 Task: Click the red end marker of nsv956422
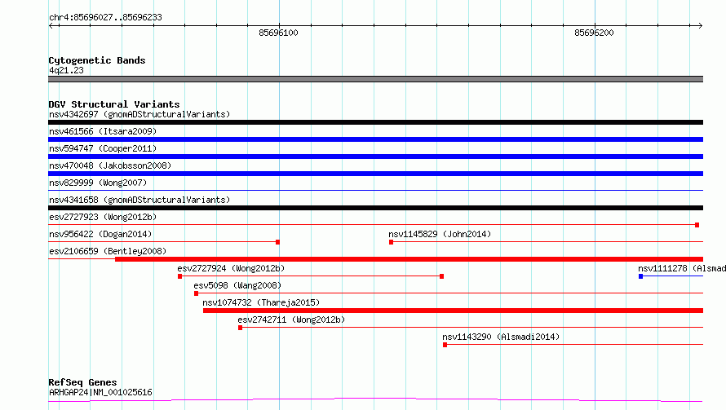coord(278,242)
